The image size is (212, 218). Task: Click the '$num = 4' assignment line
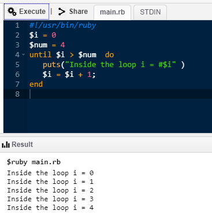click(x=47, y=45)
